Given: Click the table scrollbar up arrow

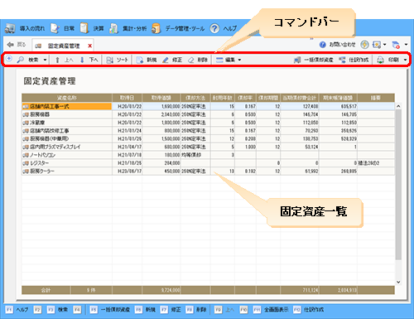Looking at the screenshot, I should pyautogui.click(x=398, y=106).
